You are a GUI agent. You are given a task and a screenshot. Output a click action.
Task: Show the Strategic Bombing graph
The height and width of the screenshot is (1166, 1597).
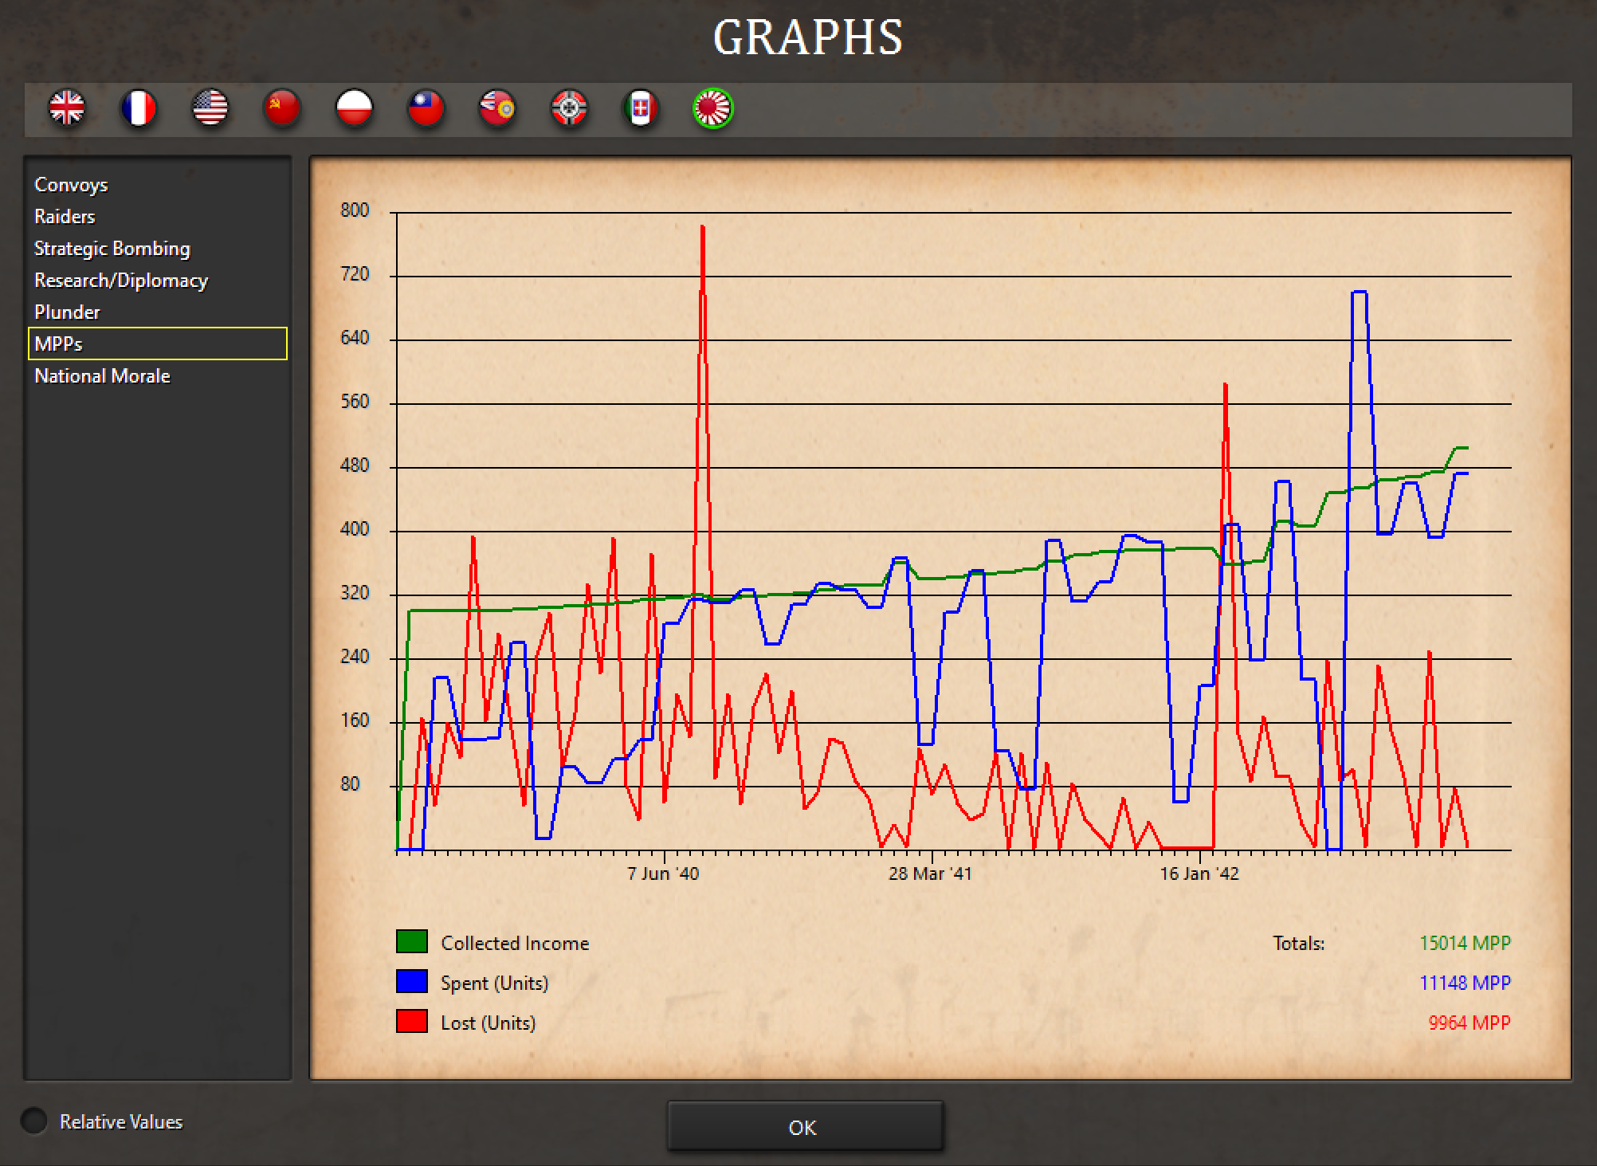[x=158, y=249]
